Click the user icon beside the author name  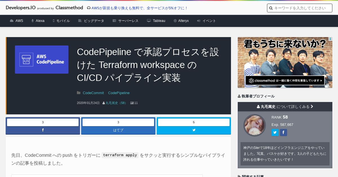pyautogui.click(x=104, y=103)
